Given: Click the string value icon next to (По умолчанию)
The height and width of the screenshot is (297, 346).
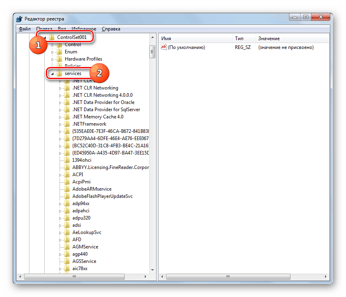Looking at the screenshot, I should [163, 47].
